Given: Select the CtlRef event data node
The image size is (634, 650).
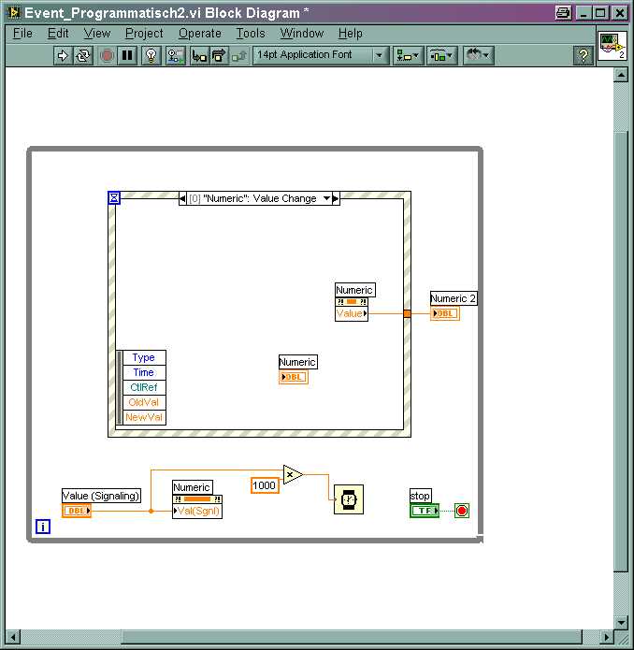Looking at the screenshot, I should tap(144, 387).
